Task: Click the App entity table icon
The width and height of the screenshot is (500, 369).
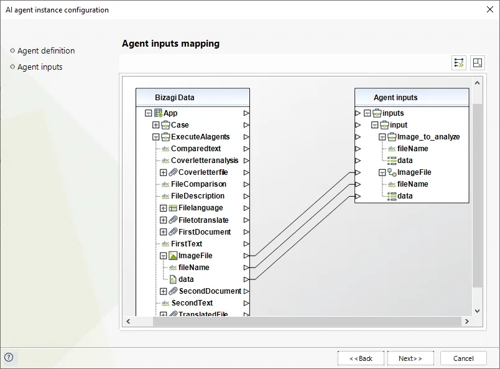Action: coord(159,113)
